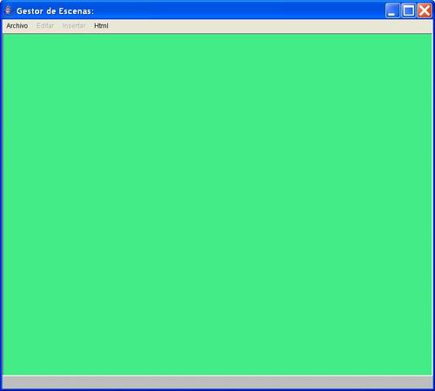Select the Html entry in the menu bar
Screen dimensions: 435x391
pyautogui.click(x=101, y=26)
